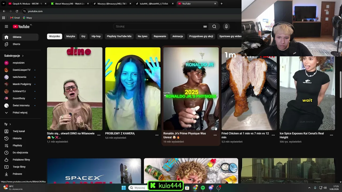This screenshot has width=342, height=192.
Task: Open the YouTube guide hamburger menu
Action: 6,26
